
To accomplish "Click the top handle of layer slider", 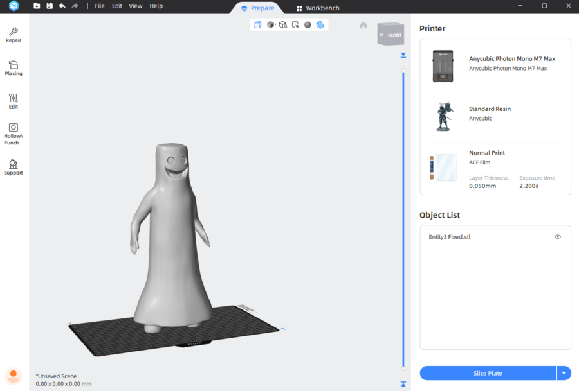I will point(403,71).
